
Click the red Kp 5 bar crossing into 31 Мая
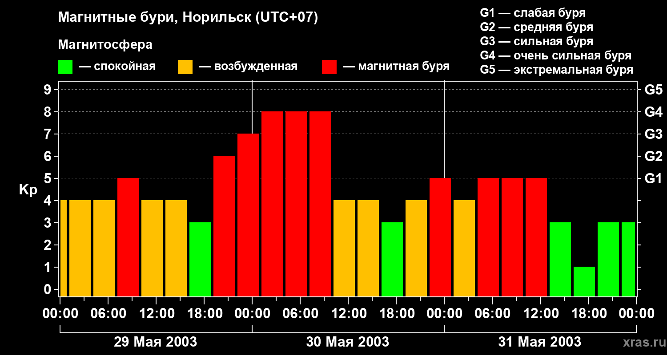coord(440,237)
